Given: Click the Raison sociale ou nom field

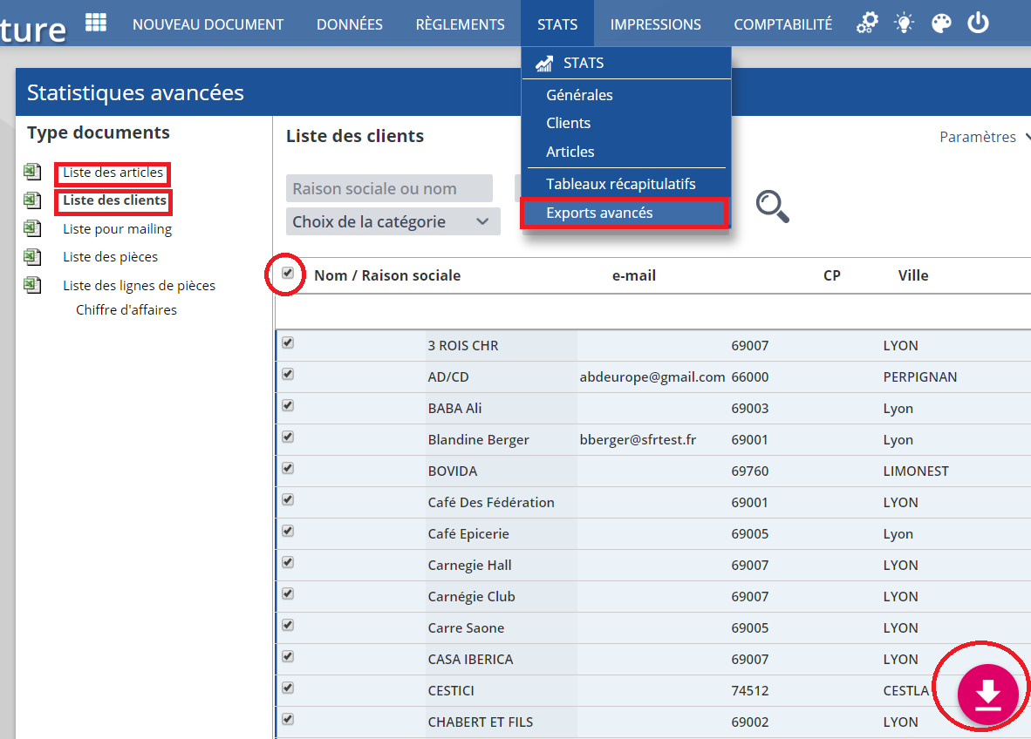Looking at the screenshot, I should click(389, 188).
